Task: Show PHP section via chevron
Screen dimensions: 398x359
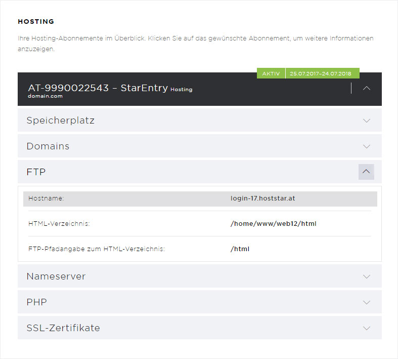Action: coord(366,302)
